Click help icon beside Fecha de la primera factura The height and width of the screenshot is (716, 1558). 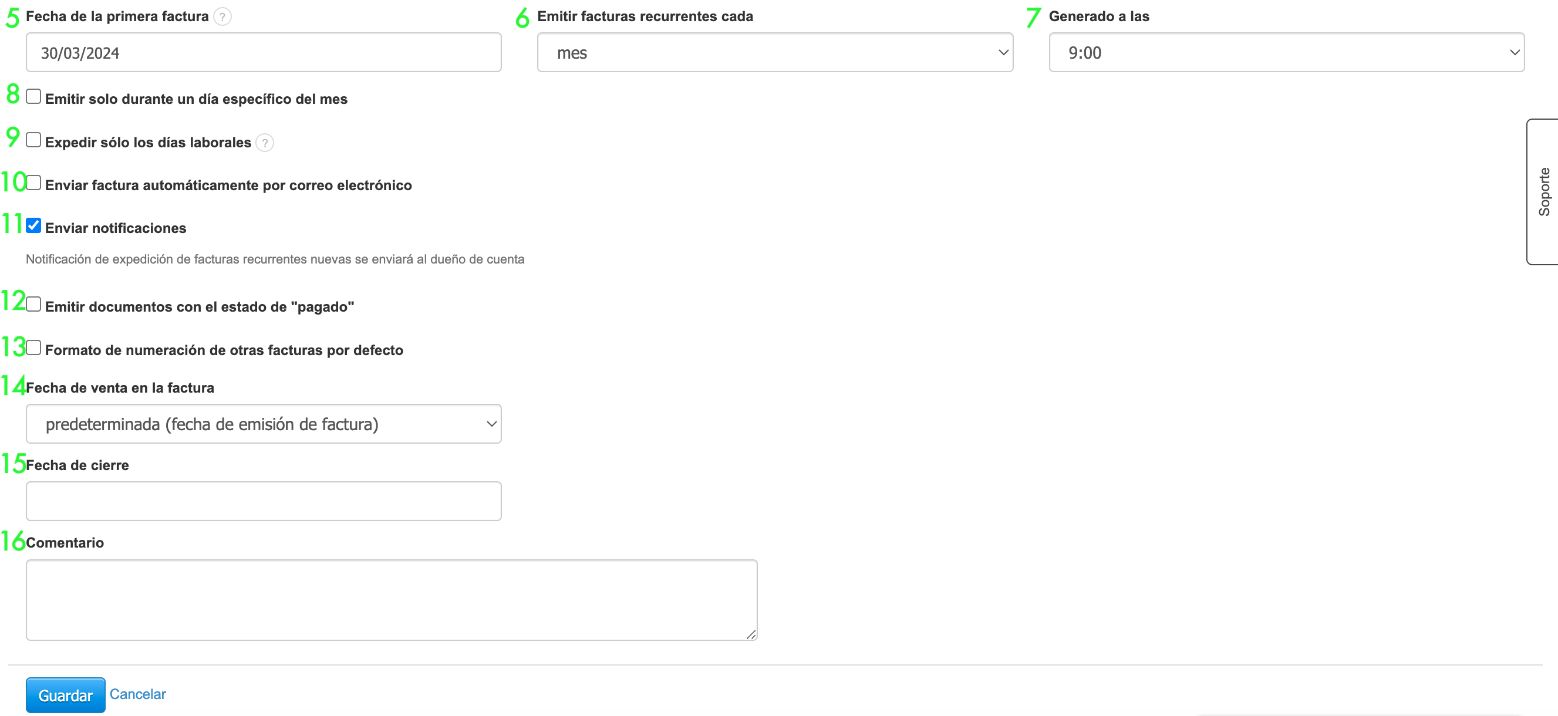222,17
